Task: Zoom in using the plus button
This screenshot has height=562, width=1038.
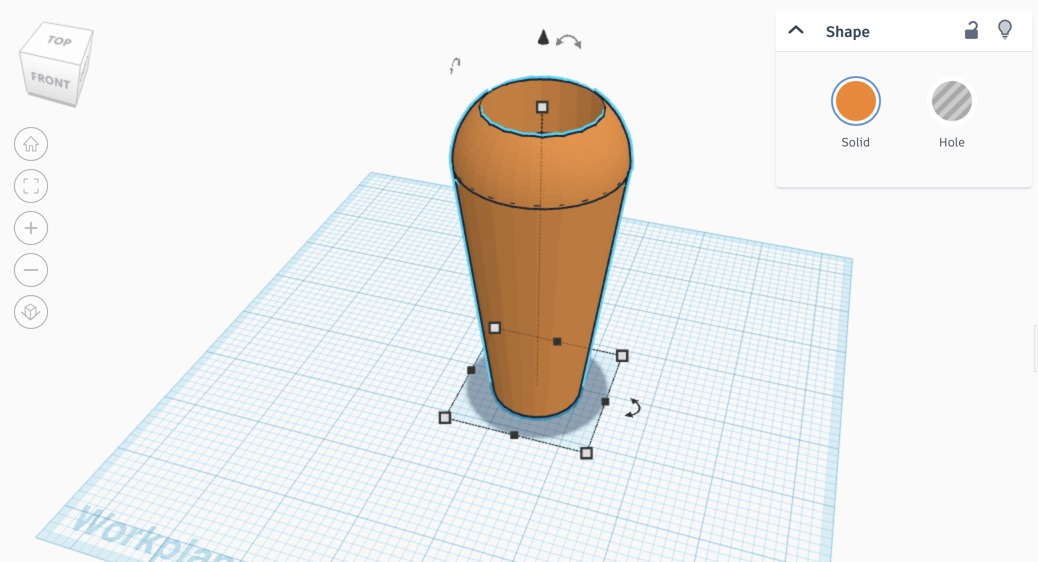Action: pyautogui.click(x=30, y=228)
